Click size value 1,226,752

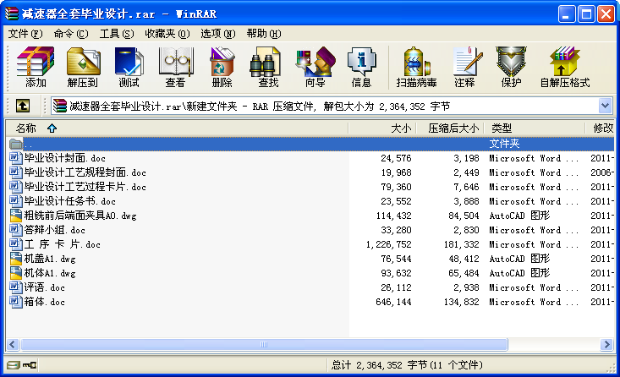point(389,244)
